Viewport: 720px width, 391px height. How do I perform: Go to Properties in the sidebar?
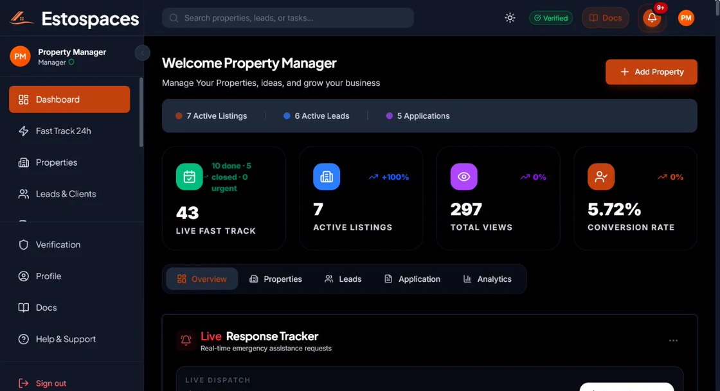pyautogui.click(x=69, y=162)
